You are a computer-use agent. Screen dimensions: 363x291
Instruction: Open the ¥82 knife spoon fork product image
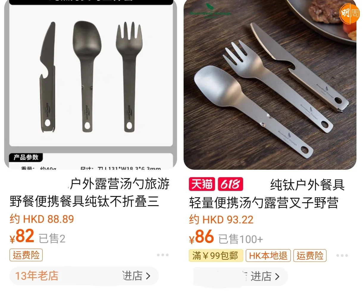coord(90,85)
